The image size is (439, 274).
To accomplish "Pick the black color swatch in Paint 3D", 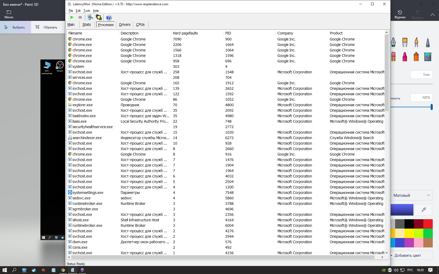I will point(409,224).
